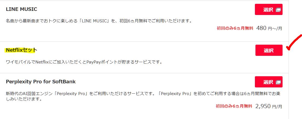Click the Netflix PayPayポイント description text
The image size is (302, 119).
(x=84, y=62)
